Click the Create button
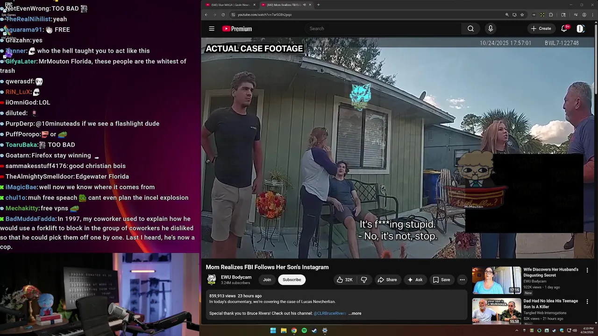598x336 pixels. click(541, 28)
